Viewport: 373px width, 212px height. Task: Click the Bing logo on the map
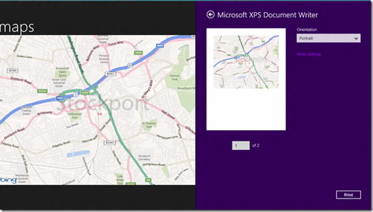9,180
